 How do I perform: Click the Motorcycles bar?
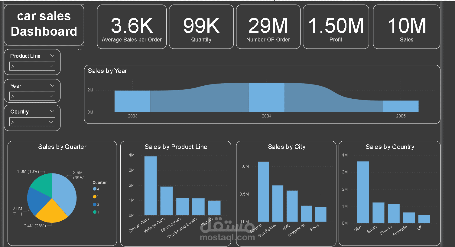[182, 206]
